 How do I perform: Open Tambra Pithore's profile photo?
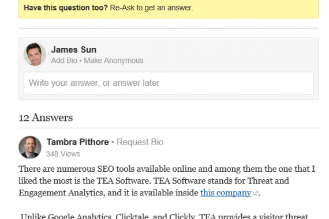coord(30,147)
